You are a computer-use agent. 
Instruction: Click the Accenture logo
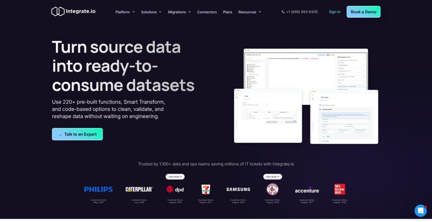tap(307, 190)
